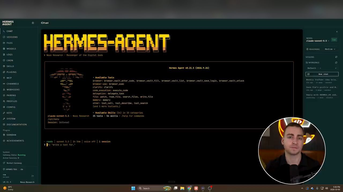
Task: Click the v0.21.5 version label
Action: [7, 182]
